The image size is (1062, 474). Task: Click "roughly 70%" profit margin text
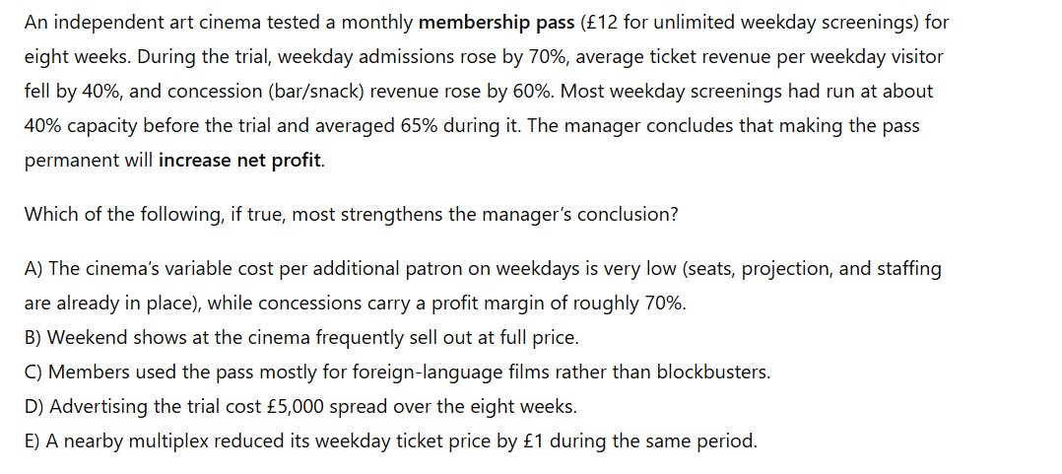click(x=639, y=304)
